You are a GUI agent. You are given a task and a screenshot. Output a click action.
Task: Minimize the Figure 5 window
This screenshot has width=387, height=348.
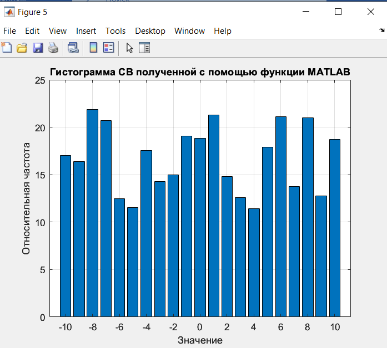click(x=306, y=12)
